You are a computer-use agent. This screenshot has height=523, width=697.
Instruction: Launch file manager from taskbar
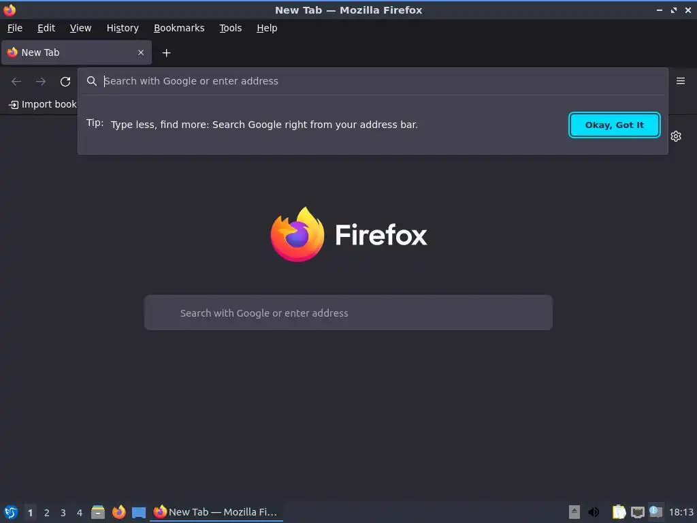click(x=98, y=512)
